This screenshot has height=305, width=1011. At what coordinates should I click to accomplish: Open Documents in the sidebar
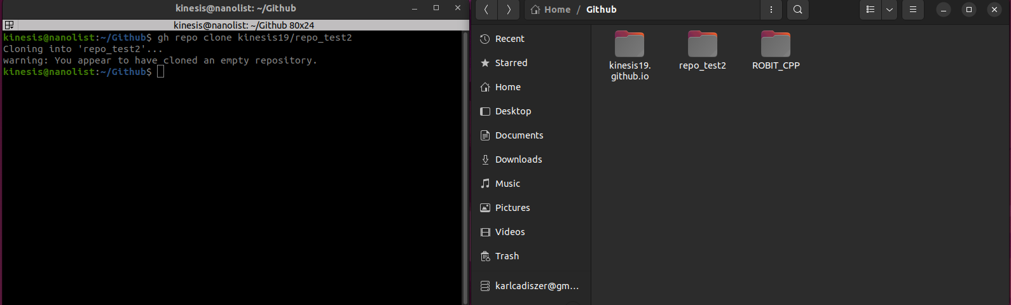pyautogui.click(x=531, y=135)
